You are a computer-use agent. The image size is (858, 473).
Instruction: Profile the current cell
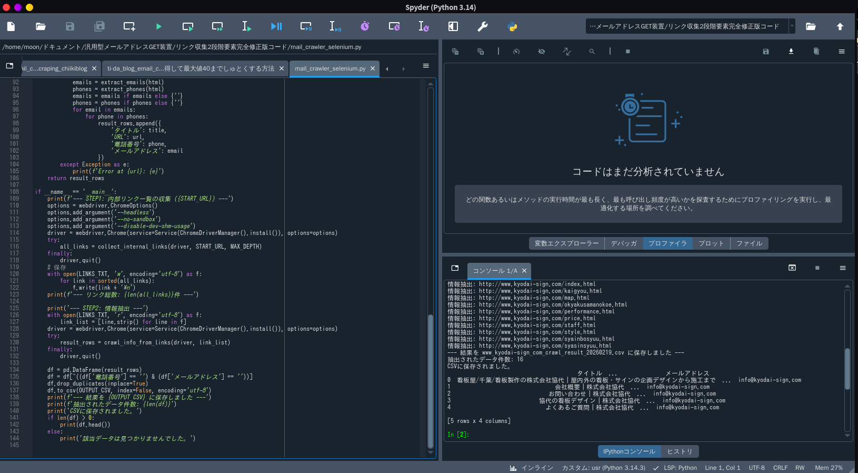coord(394,26)
